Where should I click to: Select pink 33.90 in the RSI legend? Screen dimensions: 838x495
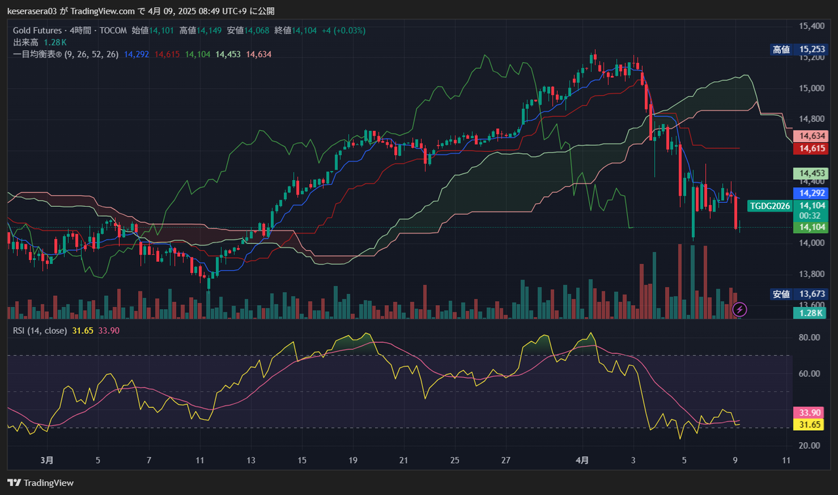[x=109, y=331]
